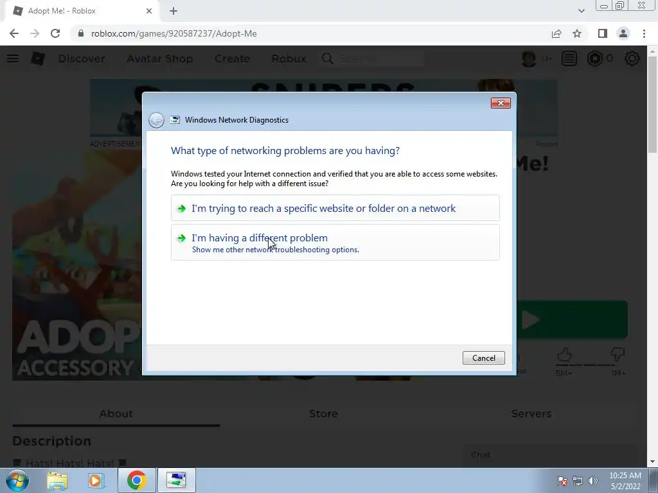The image size is (658, 493).
Task: Open the Windows Start menu
Action: tap(17, 480)
